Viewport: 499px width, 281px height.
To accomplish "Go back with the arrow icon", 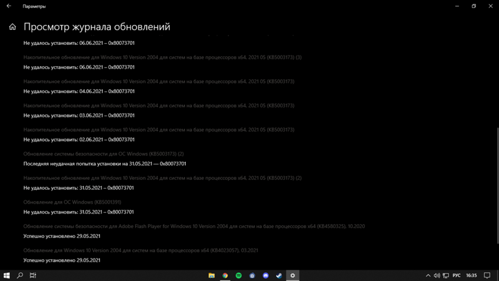I will (9, 6).
